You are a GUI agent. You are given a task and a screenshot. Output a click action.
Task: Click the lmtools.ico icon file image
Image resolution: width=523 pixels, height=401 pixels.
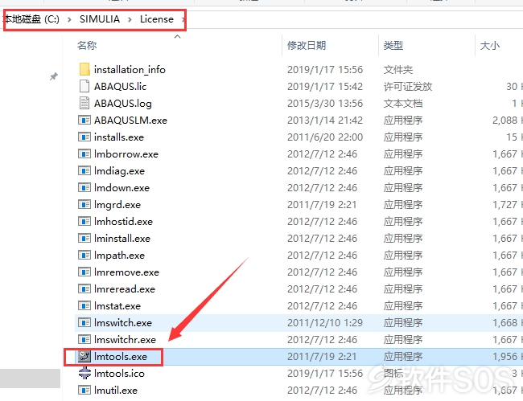(x=84, y=373)
